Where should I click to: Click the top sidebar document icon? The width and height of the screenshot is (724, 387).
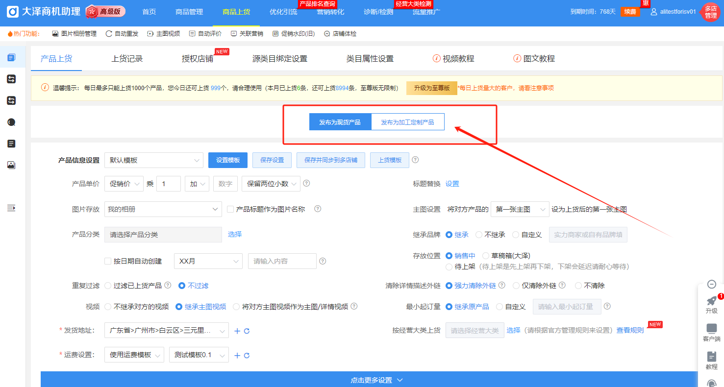(x=11, y=58)
